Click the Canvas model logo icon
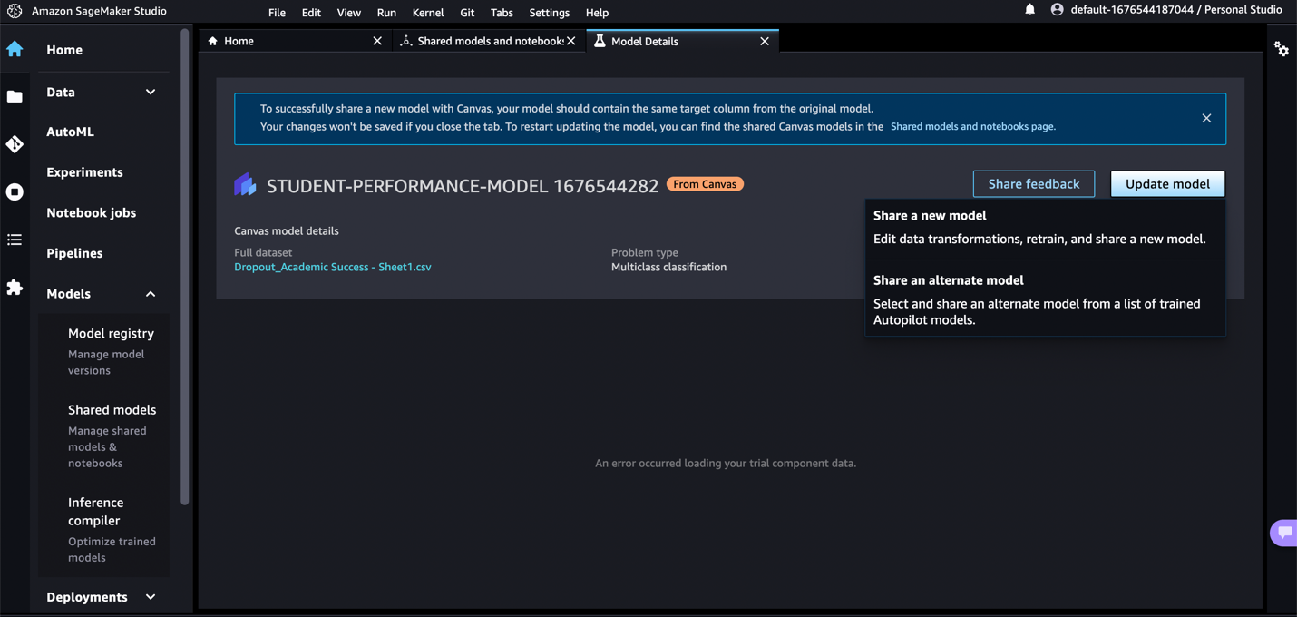This screenshot has width=1297, height=617. (245, 184)
